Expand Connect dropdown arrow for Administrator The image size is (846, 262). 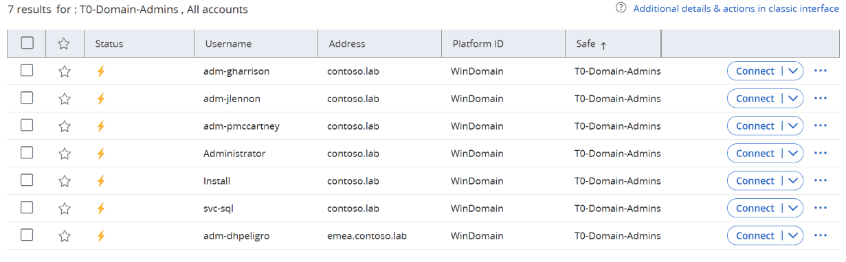click(792, 154)
